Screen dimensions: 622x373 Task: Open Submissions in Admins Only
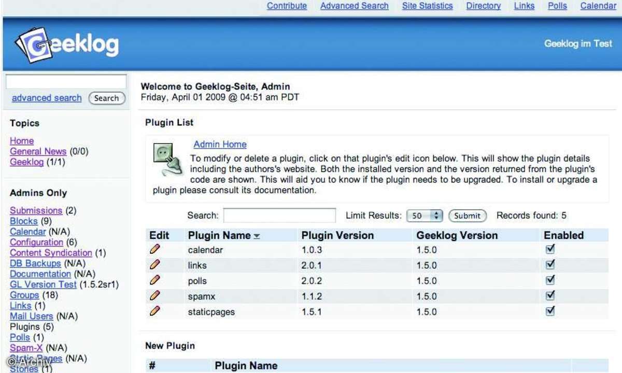[36, 210]
